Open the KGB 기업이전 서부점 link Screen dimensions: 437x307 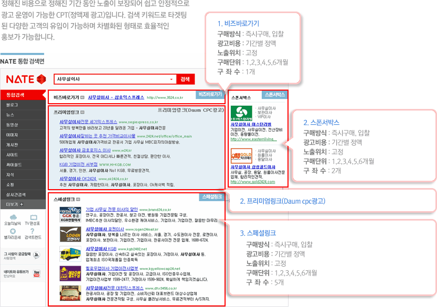coord(78,165)
